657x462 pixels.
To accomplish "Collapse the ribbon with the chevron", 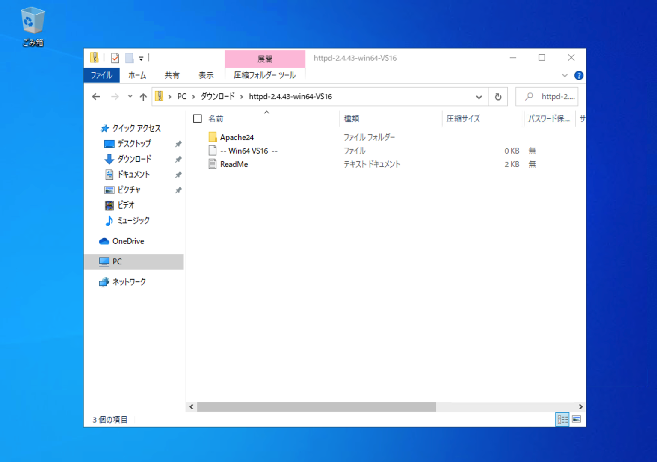I will coord(564,75).
